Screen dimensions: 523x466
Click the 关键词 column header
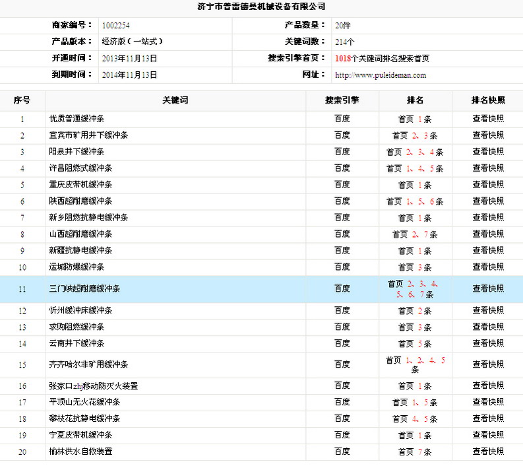pyautogui.click(x=175, y=100)
